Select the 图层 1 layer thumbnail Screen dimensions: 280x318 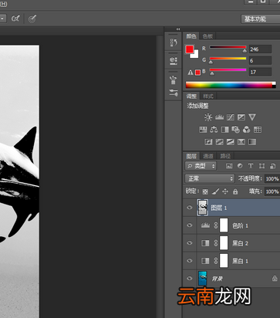202,208
